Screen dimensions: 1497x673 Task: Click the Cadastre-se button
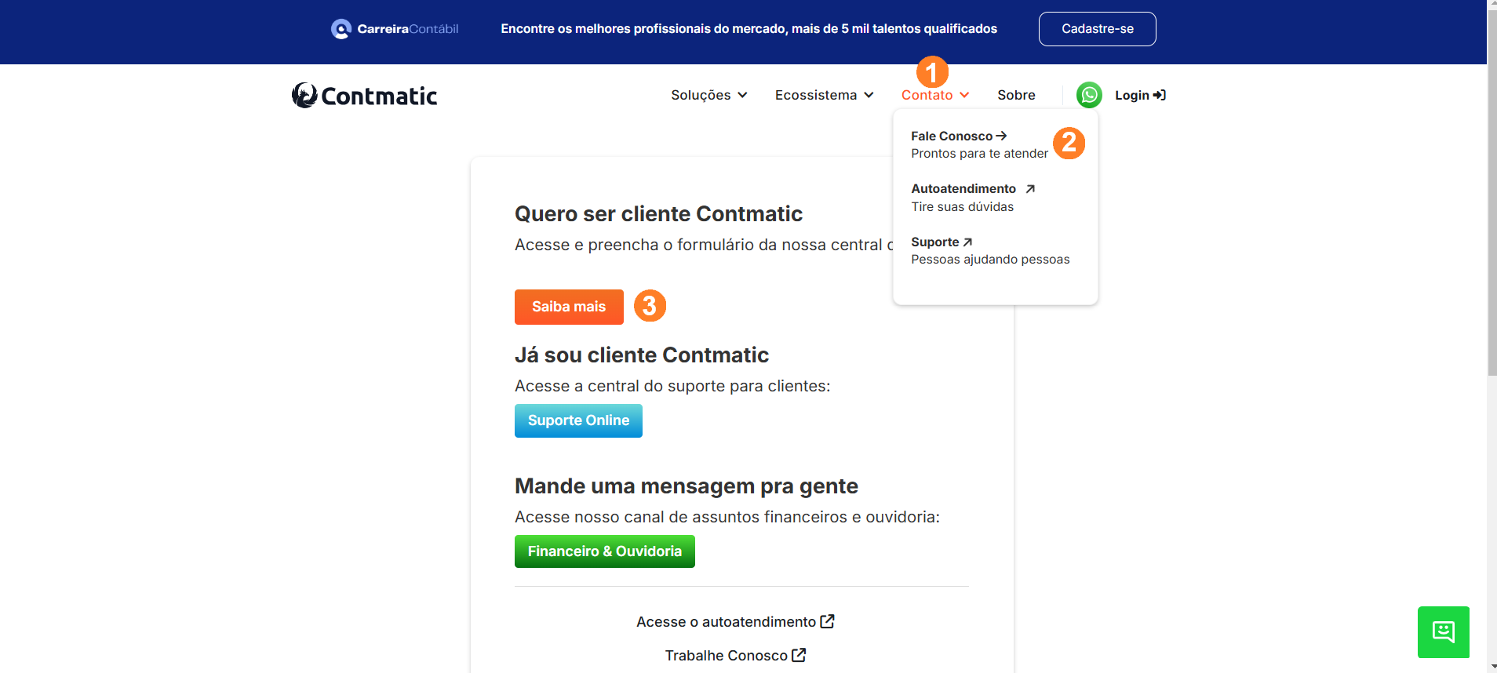point(1097,29)
